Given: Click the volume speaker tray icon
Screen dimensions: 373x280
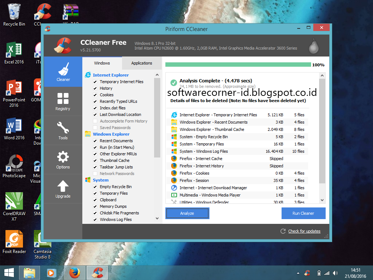Looking at the screenshot, I should (335, 273).
